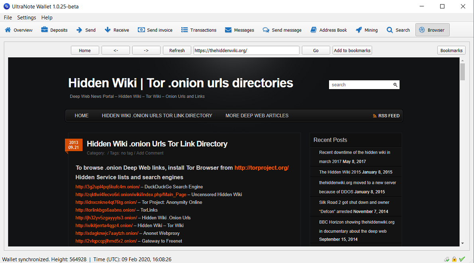Screen dimensions: 474x263
Task: Open recent post 'Silk Road 2 got shut down'
Action: point(354,207)
